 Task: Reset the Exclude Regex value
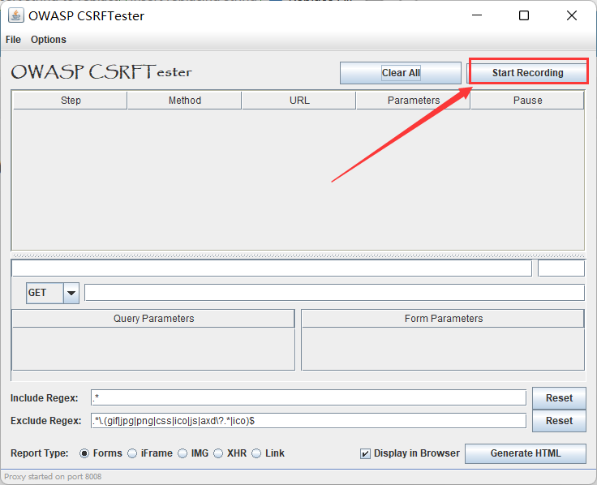click(x=559, y=421)
